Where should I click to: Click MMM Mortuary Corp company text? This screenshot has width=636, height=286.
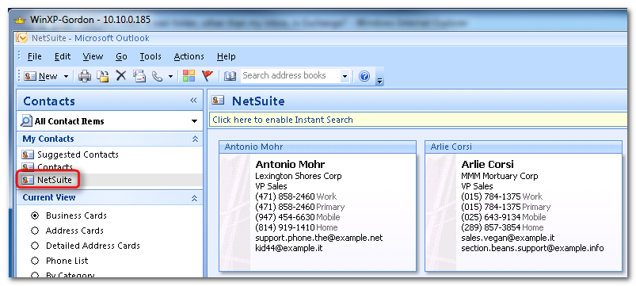[499, 176]
